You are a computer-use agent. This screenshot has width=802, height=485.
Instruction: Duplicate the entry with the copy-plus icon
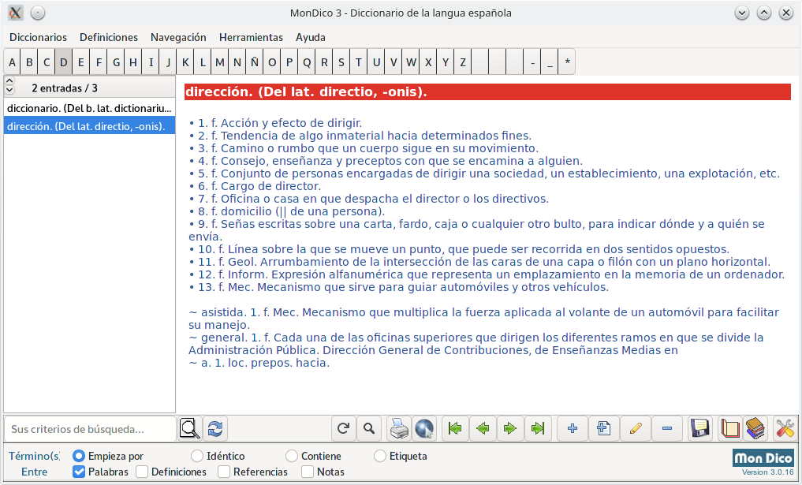[x=603, y=429]
